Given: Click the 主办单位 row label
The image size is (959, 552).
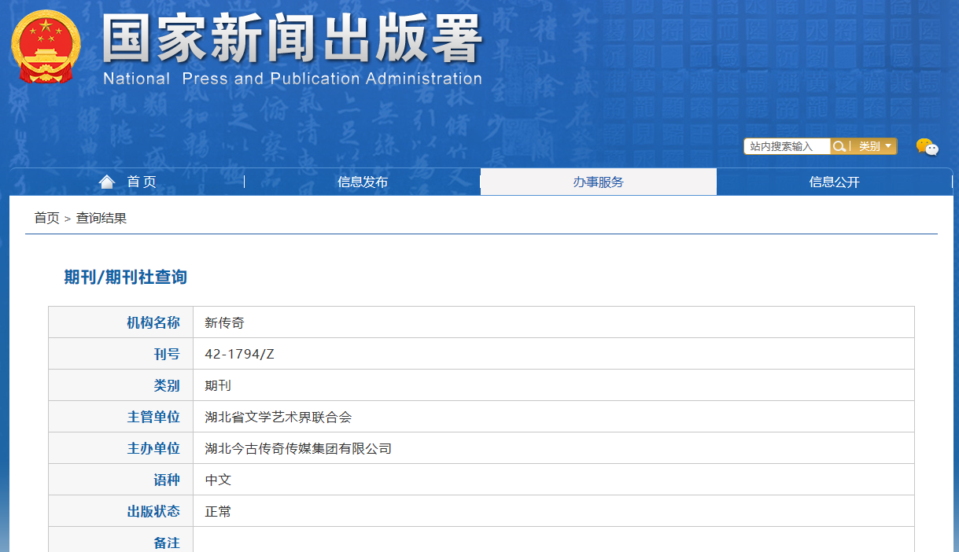Looking at the screenshot, I should tap(153, 448).
